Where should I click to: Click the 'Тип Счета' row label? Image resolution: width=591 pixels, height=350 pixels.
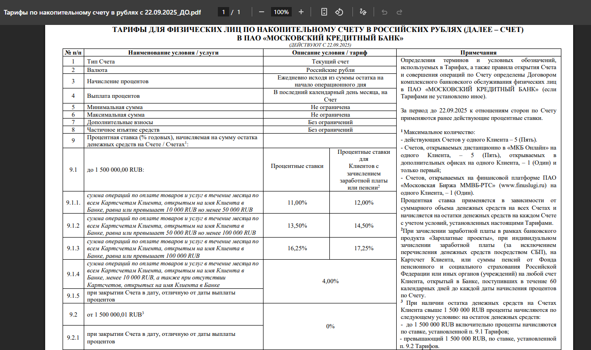[101, 62]
